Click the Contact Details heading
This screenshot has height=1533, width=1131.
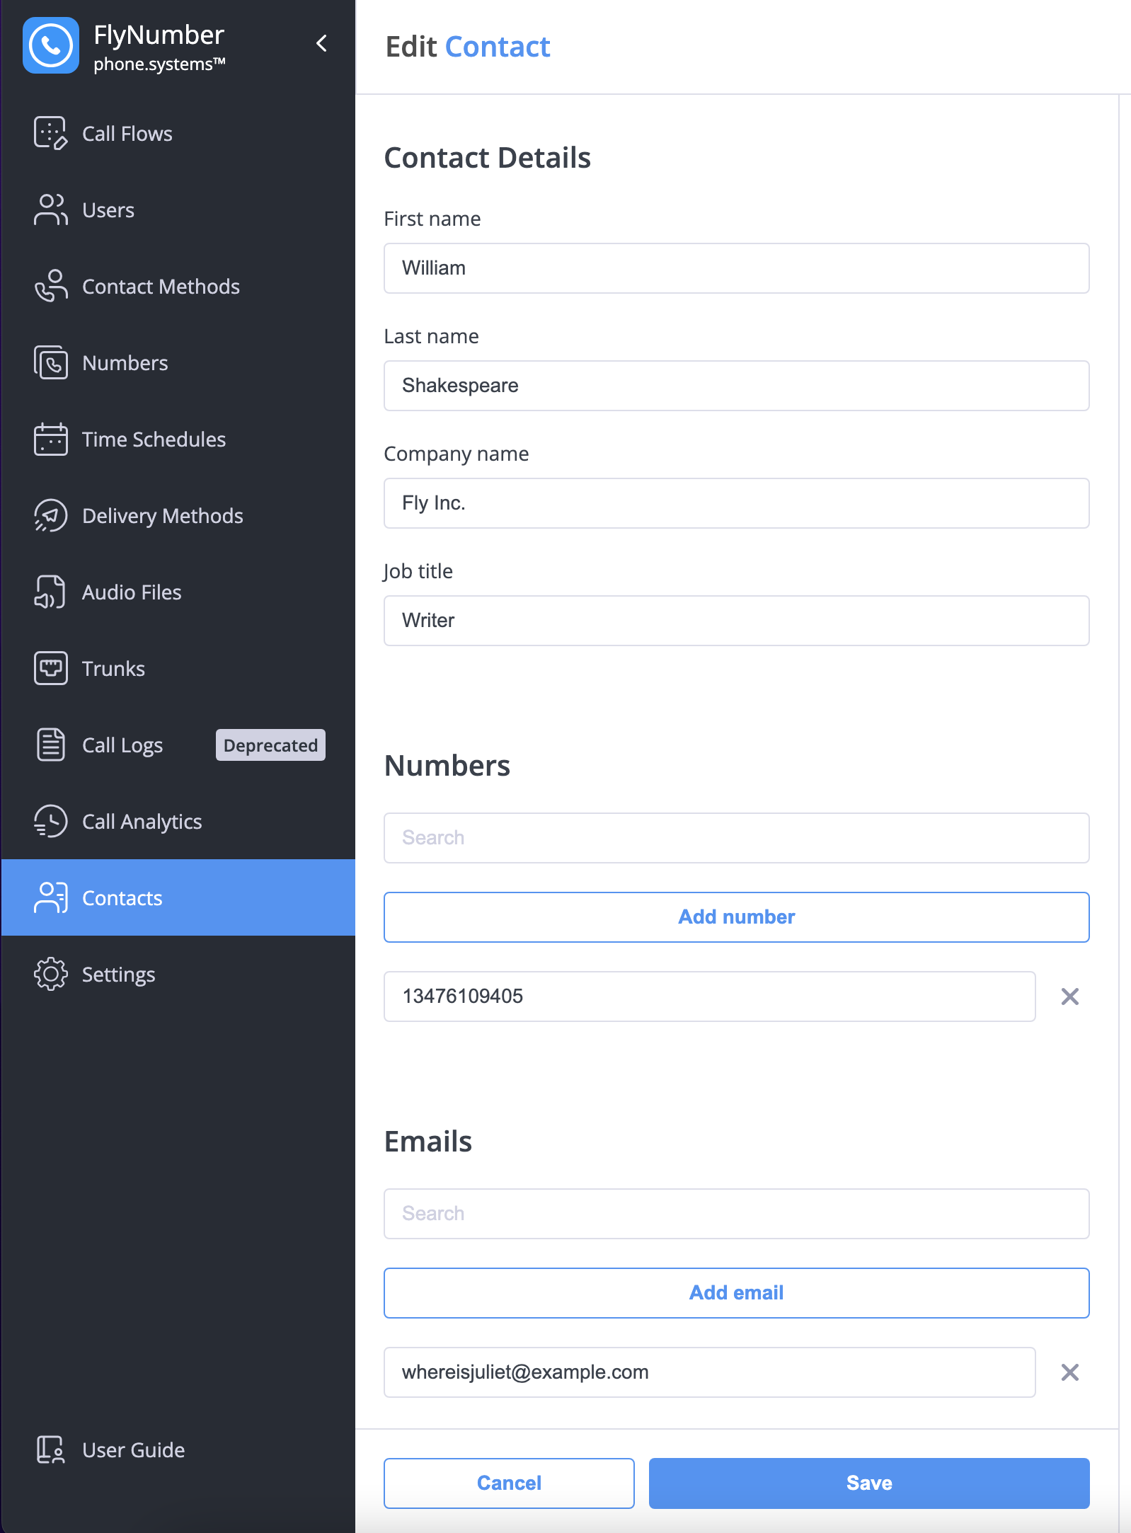(x=488, y=158)
